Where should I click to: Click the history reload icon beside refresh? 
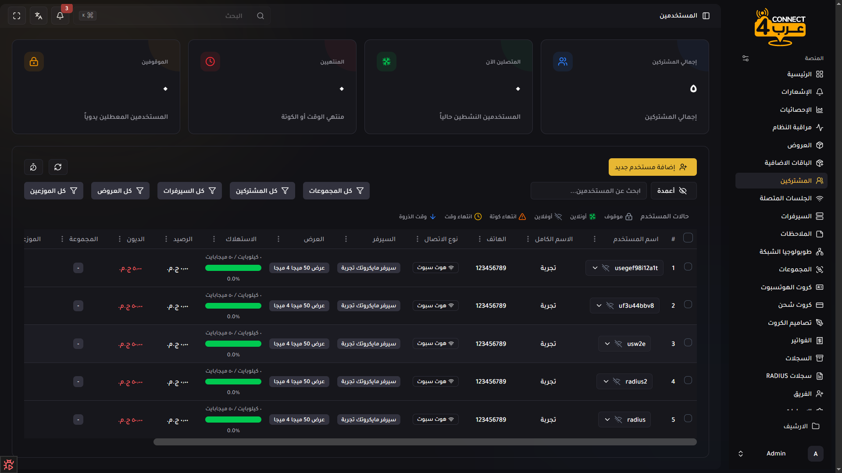(33, 167)
